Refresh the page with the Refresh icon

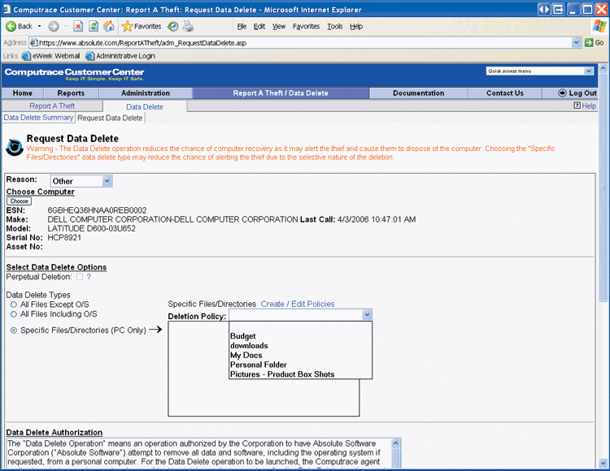tap(94, 27)
